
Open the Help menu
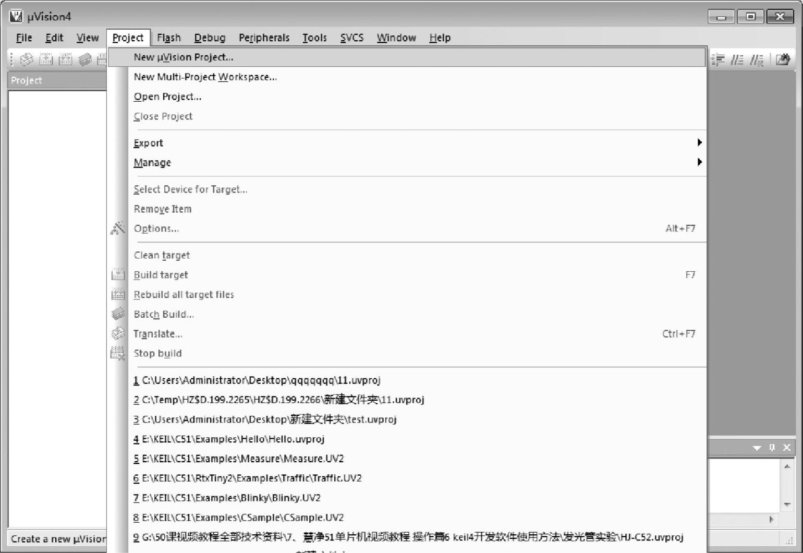[440, 38]
